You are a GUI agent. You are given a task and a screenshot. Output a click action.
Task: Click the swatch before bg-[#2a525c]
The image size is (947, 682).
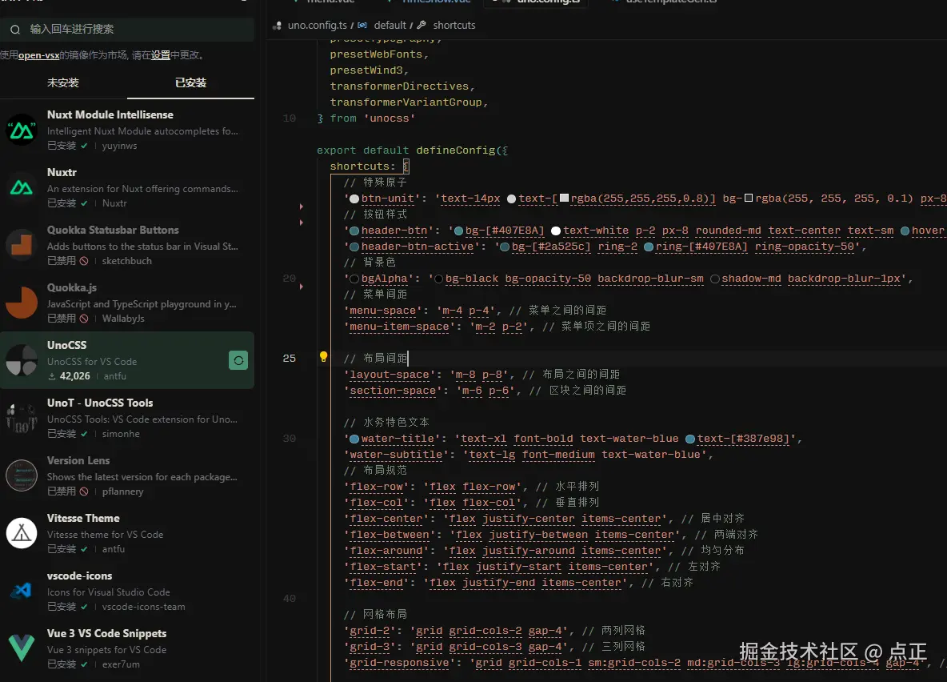(505, 247)
